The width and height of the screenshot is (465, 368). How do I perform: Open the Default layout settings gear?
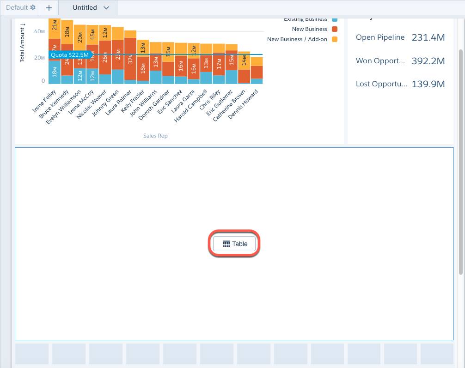click(33, 7)
